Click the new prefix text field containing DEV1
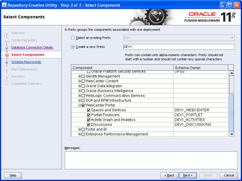242x181 pixels. pyautogui.click(x=178, y=47)
